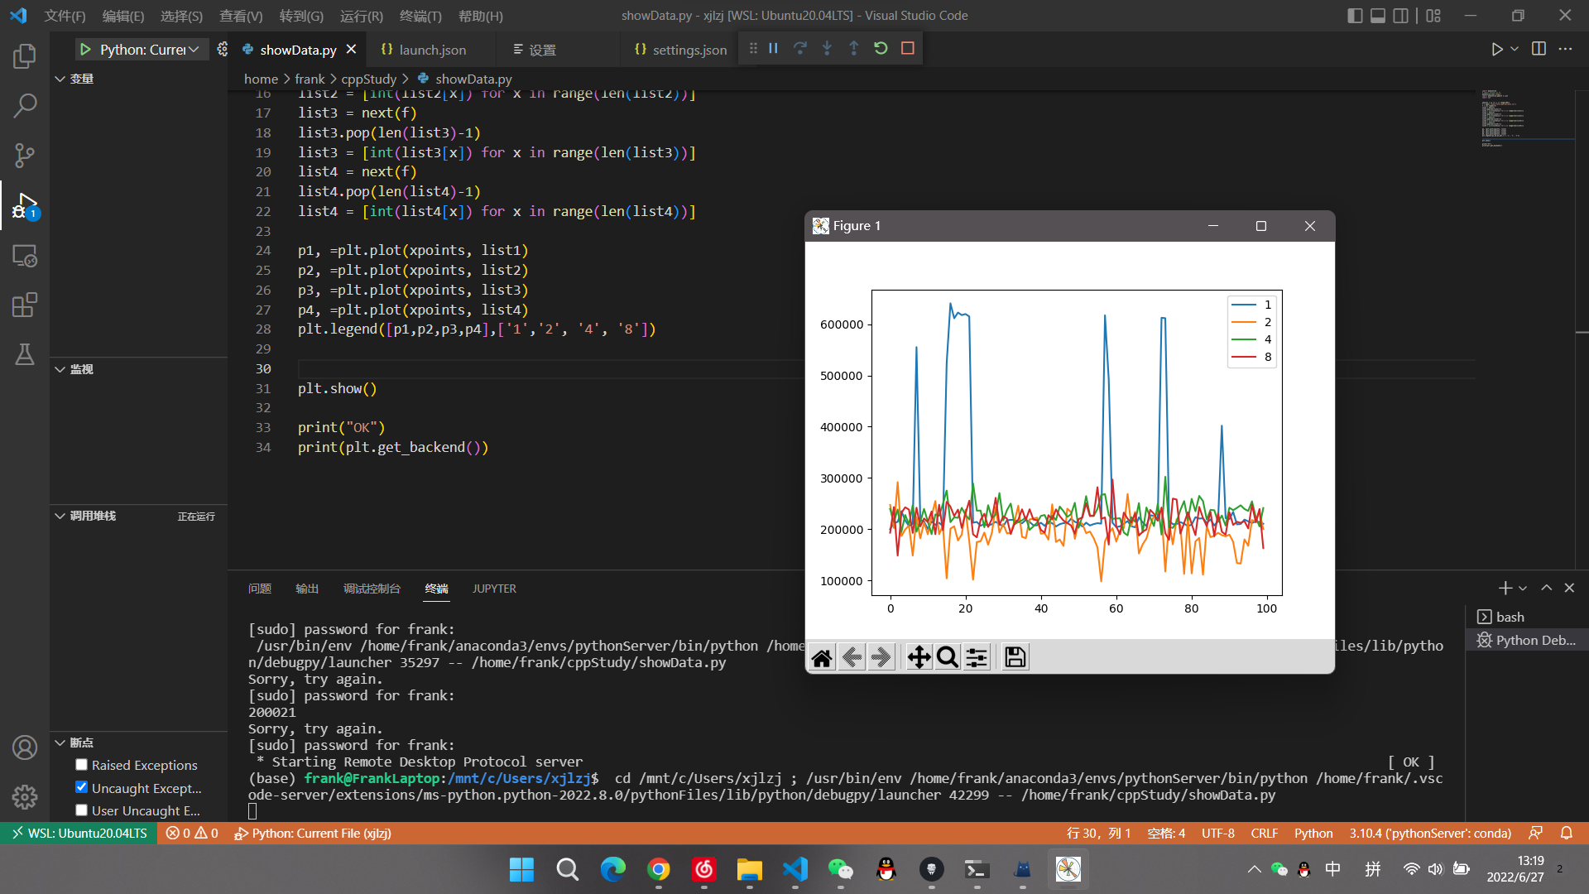Open the Extensions view in the activity bar
This screenshot has width=1589, height=894.
[x=25, y=305]
